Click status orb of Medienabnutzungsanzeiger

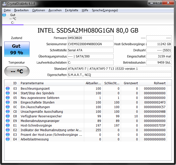[x=8, y=121]
